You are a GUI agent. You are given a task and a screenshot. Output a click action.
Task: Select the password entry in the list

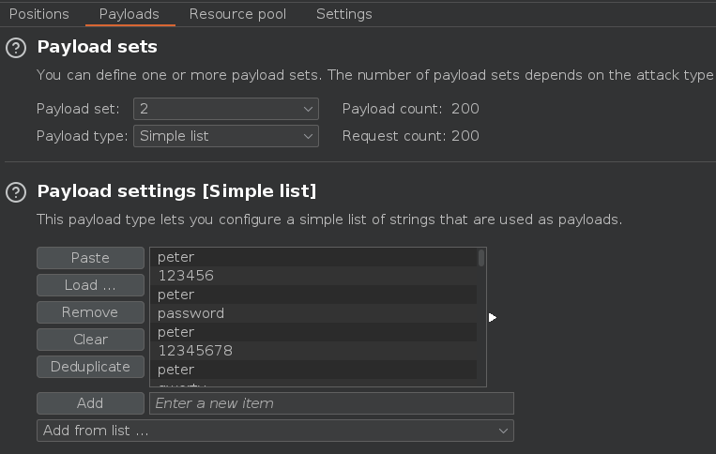[190, 313]
